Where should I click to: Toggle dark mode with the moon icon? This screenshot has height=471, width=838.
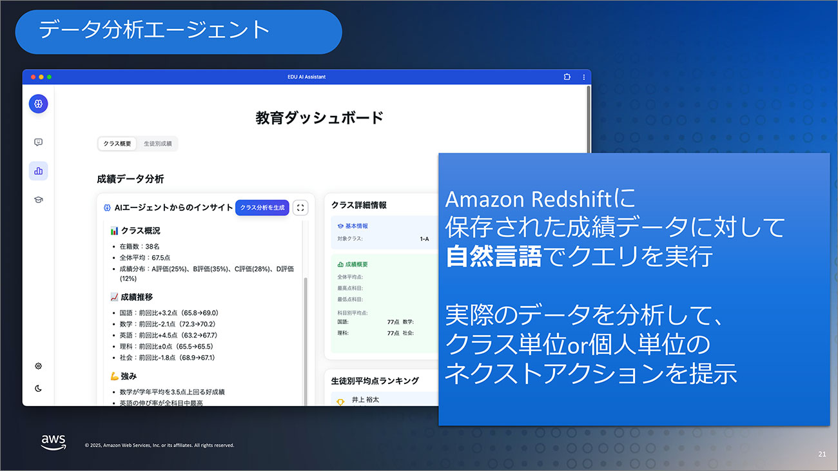pos(38,388)
